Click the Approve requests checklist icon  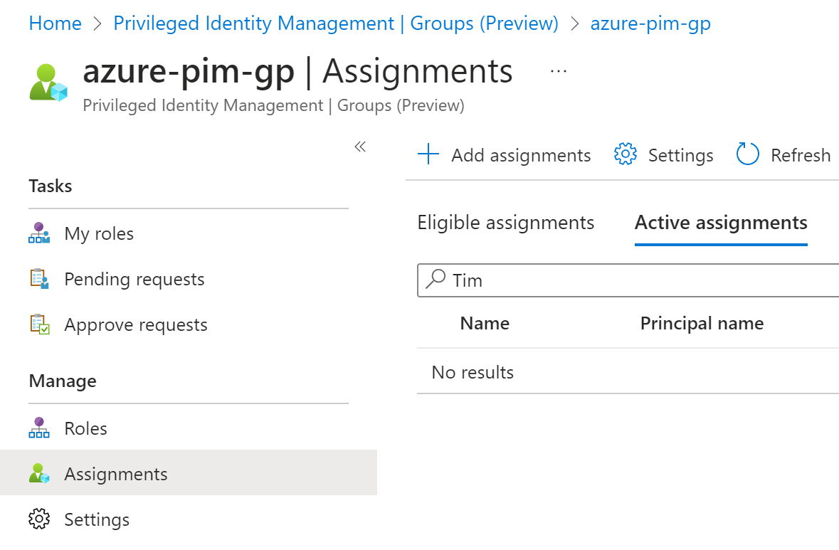[39, 324]
